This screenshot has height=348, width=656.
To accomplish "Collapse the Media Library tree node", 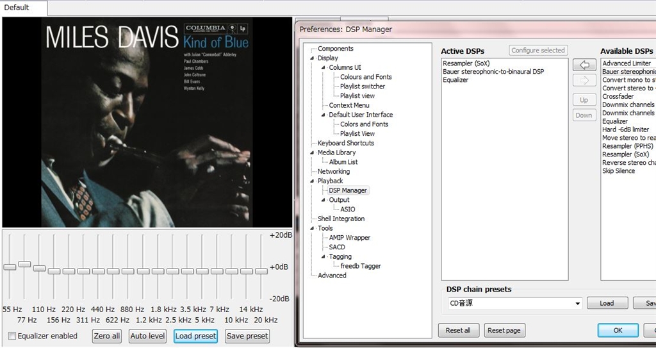I will [312, 153].
